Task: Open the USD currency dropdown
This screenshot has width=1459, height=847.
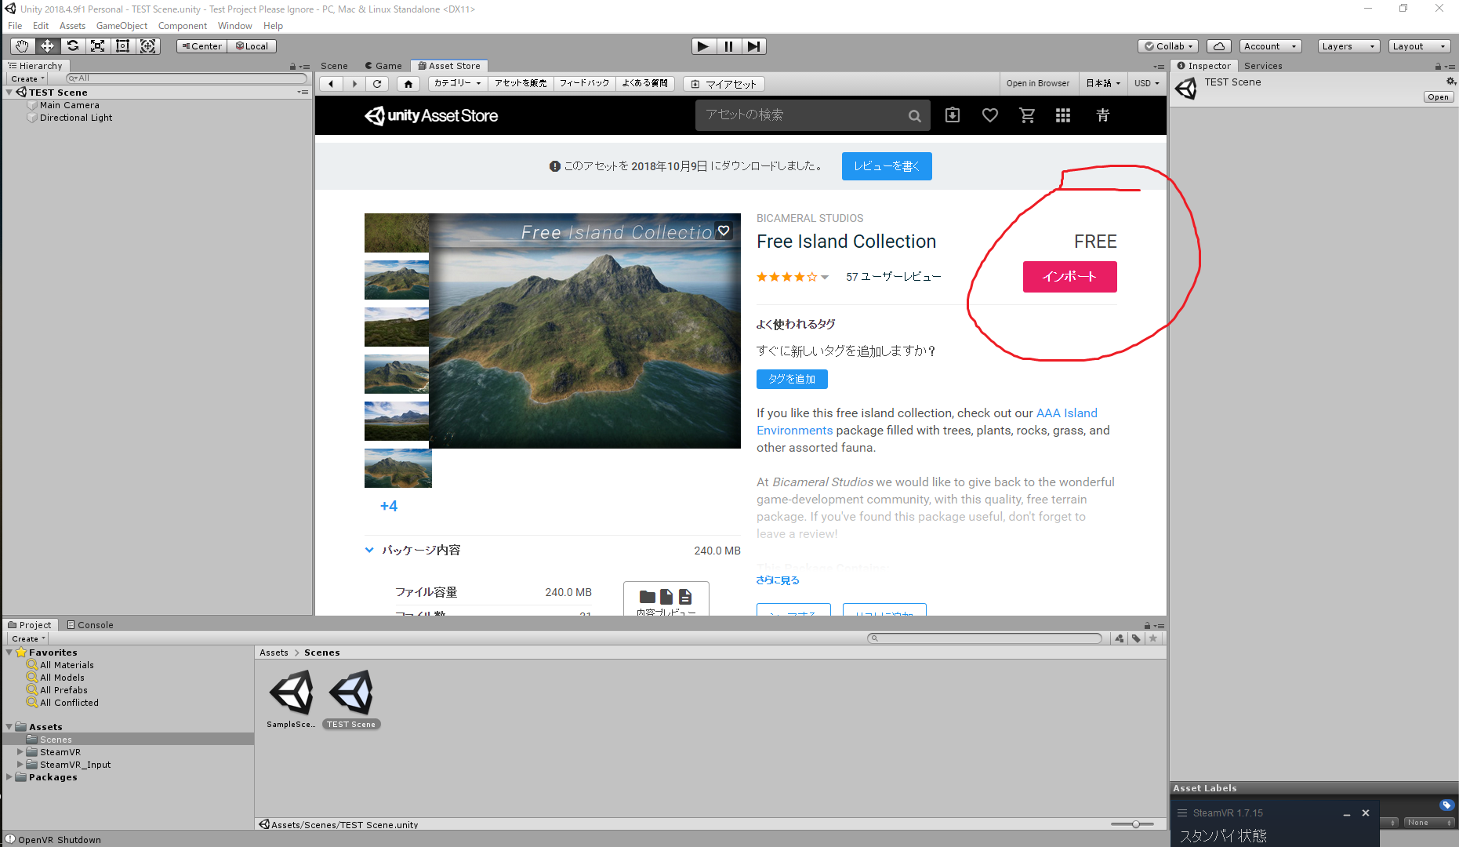Action: tap(1147, 83)
